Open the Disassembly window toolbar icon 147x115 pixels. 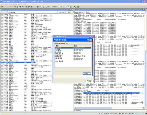pyautogui.click(x=57, y=7)
